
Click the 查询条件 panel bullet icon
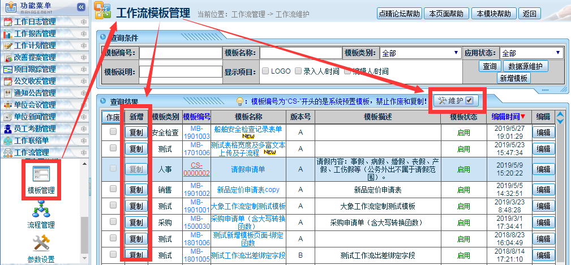pos(102,37)
